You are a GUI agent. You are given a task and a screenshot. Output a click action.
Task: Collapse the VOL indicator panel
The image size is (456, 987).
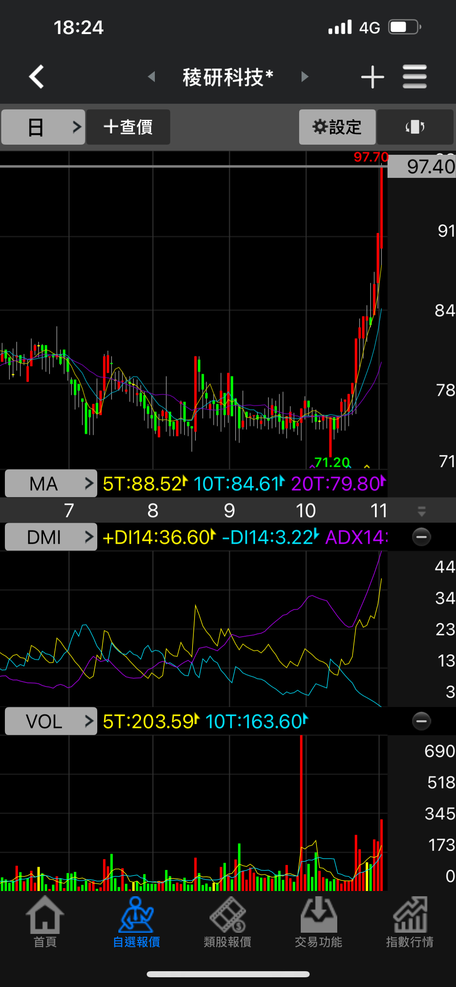pyautogui.click(x=421, y=721)
